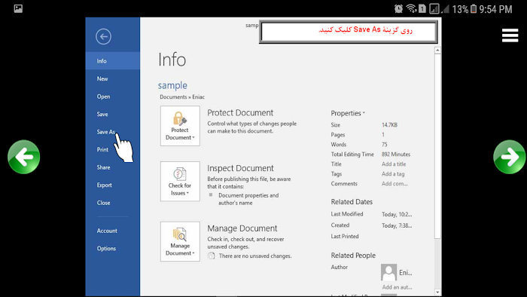Click the Related People heading
The width and height of the screenshot is (527, 297).
point(353,256)
